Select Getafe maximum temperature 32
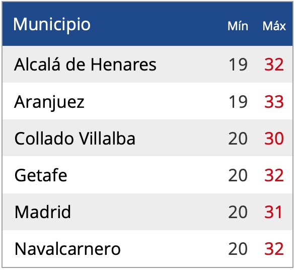This screenshot has width=296, height=270. [274, 175]
